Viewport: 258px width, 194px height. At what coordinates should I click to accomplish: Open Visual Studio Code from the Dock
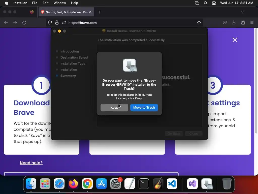172,184
